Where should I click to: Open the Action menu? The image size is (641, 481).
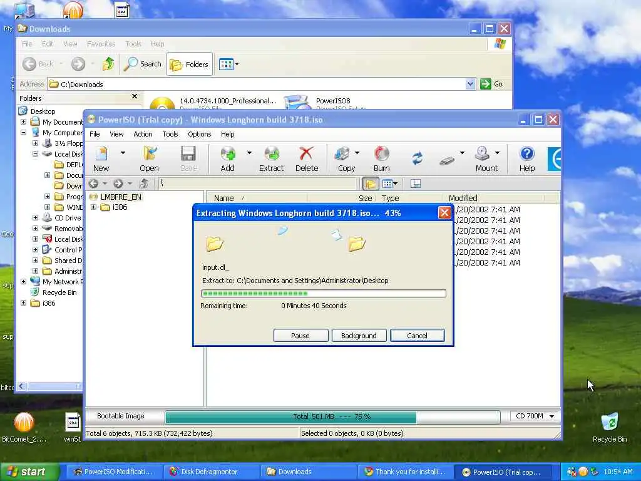pos(143,134)
